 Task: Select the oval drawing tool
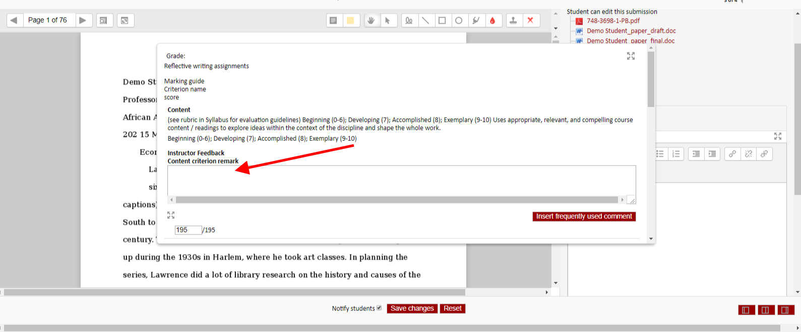coord(459,21)
